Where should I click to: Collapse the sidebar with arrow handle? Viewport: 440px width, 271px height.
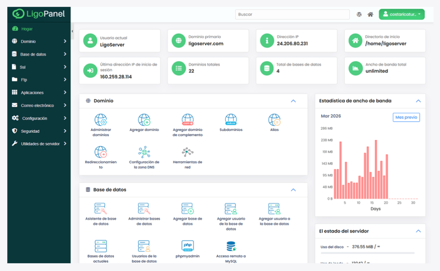coord(72,31)
